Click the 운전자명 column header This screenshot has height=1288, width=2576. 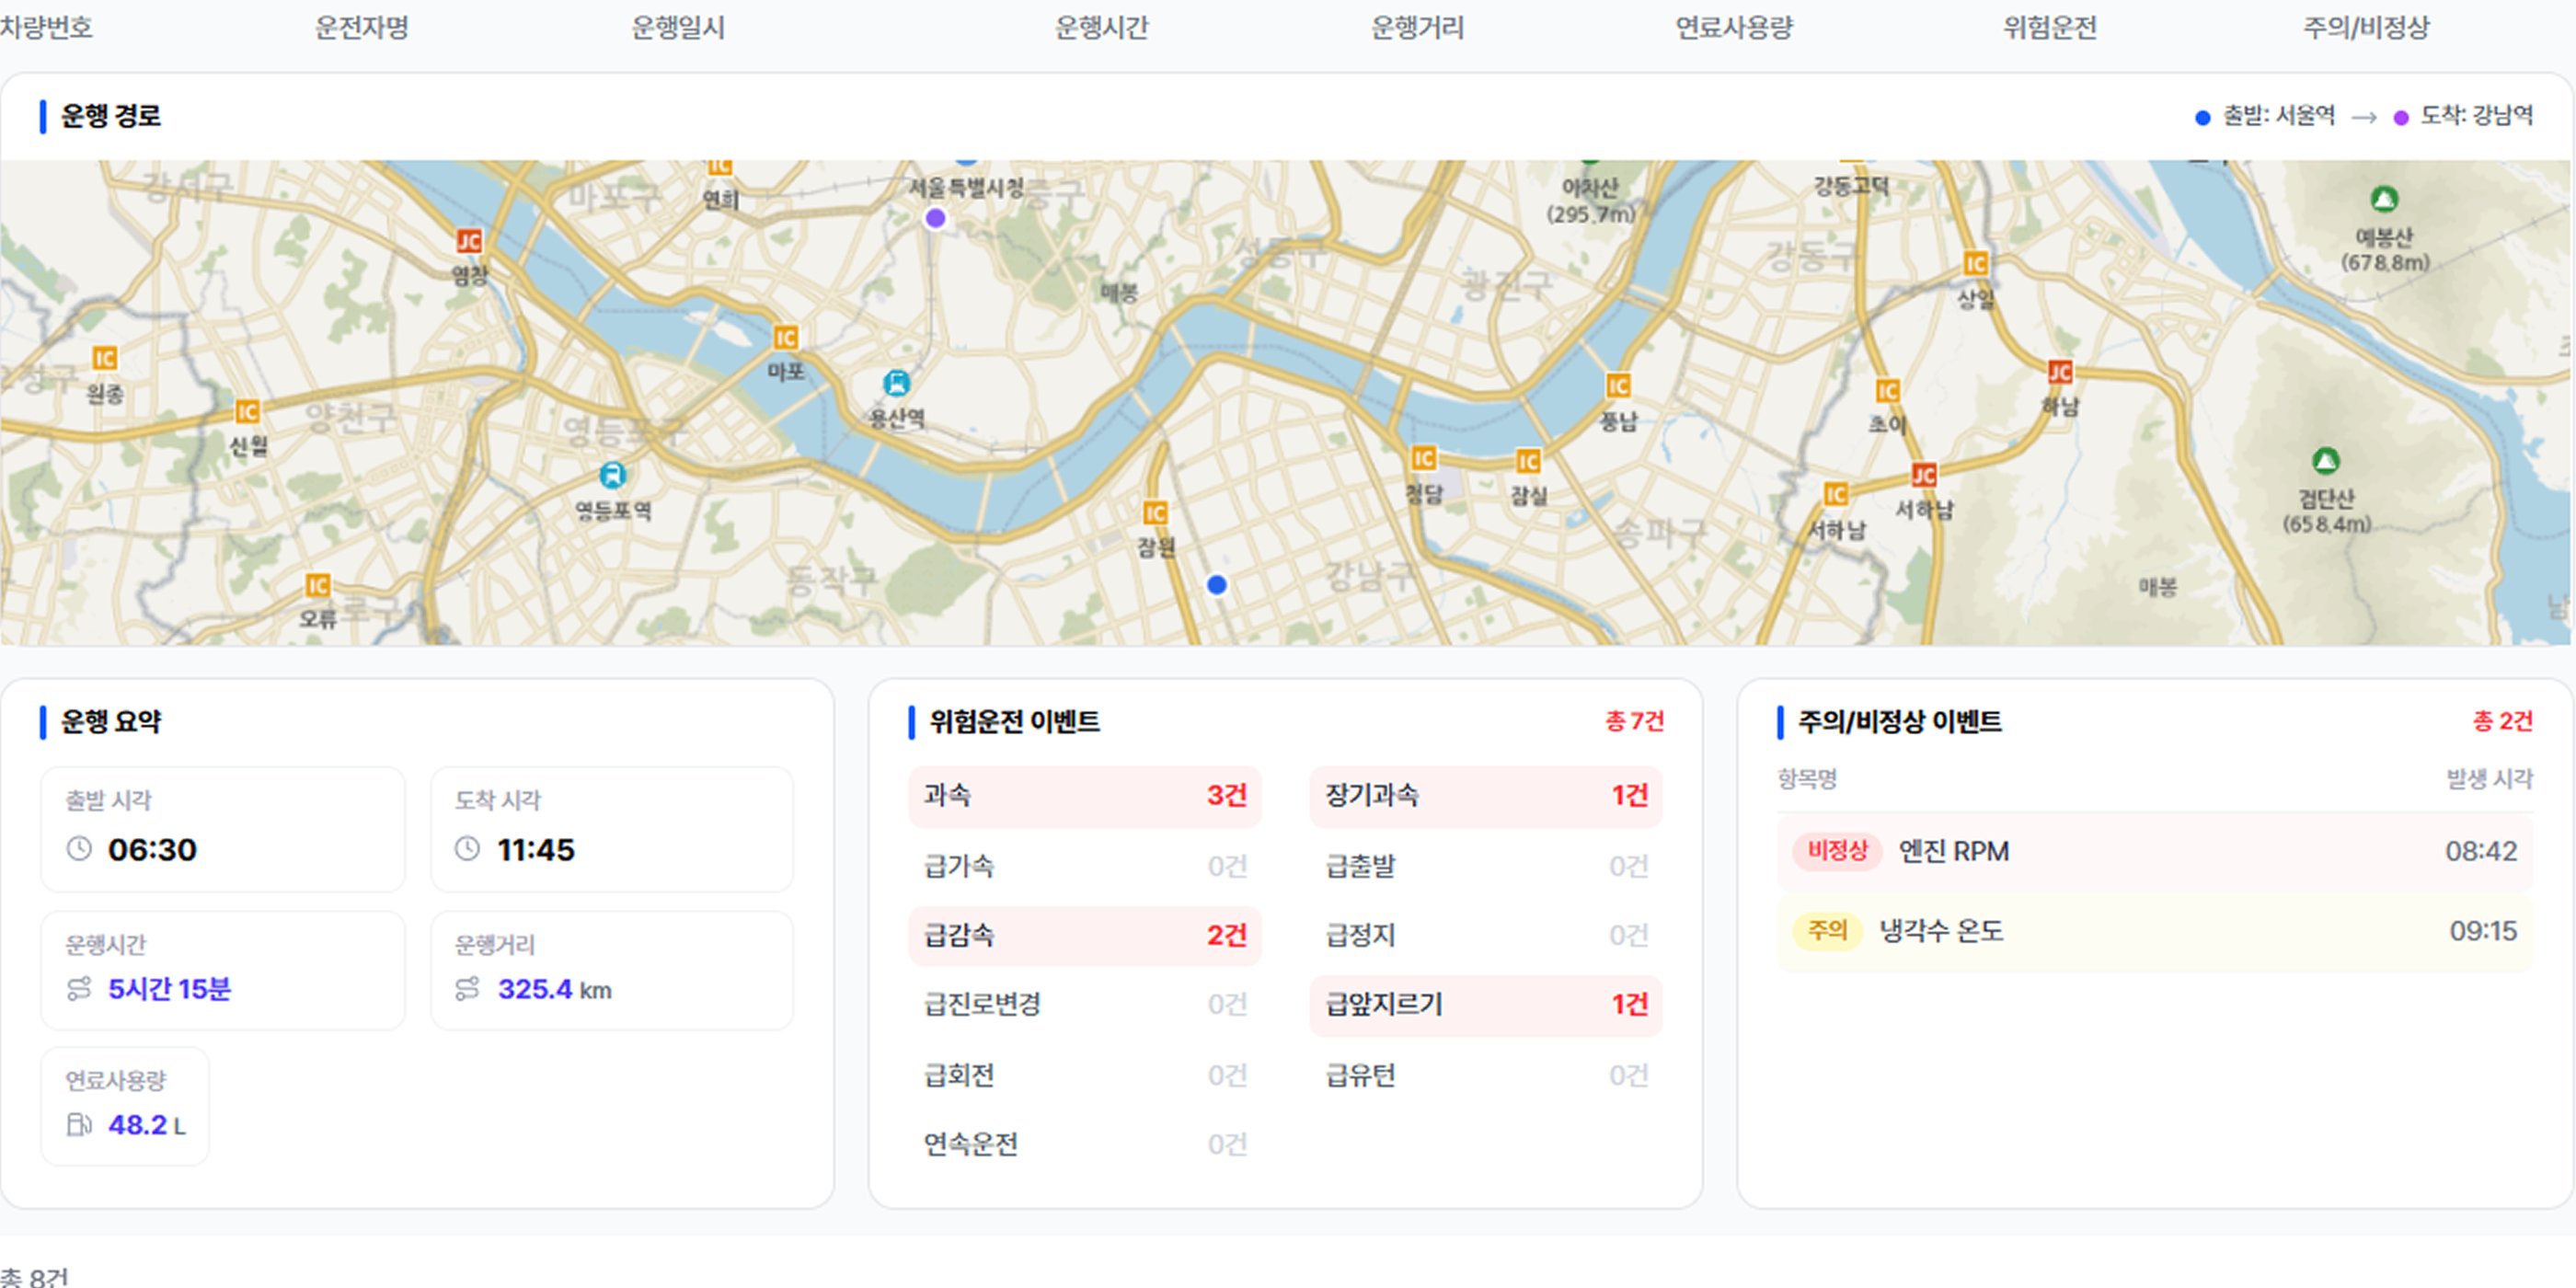point(362,27)
